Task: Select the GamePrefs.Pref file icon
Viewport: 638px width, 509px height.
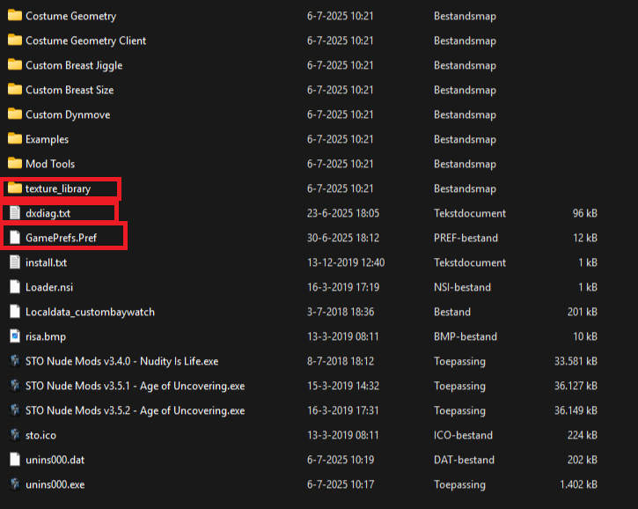Action: [14, 238]
